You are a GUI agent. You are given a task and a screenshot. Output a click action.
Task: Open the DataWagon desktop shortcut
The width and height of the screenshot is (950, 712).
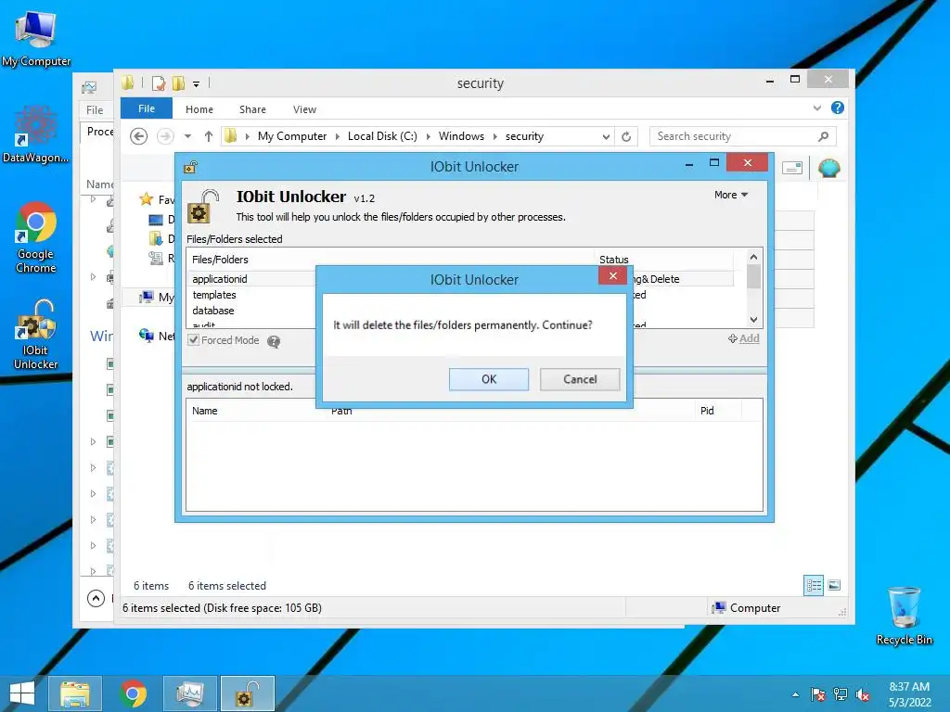(35, 133)
